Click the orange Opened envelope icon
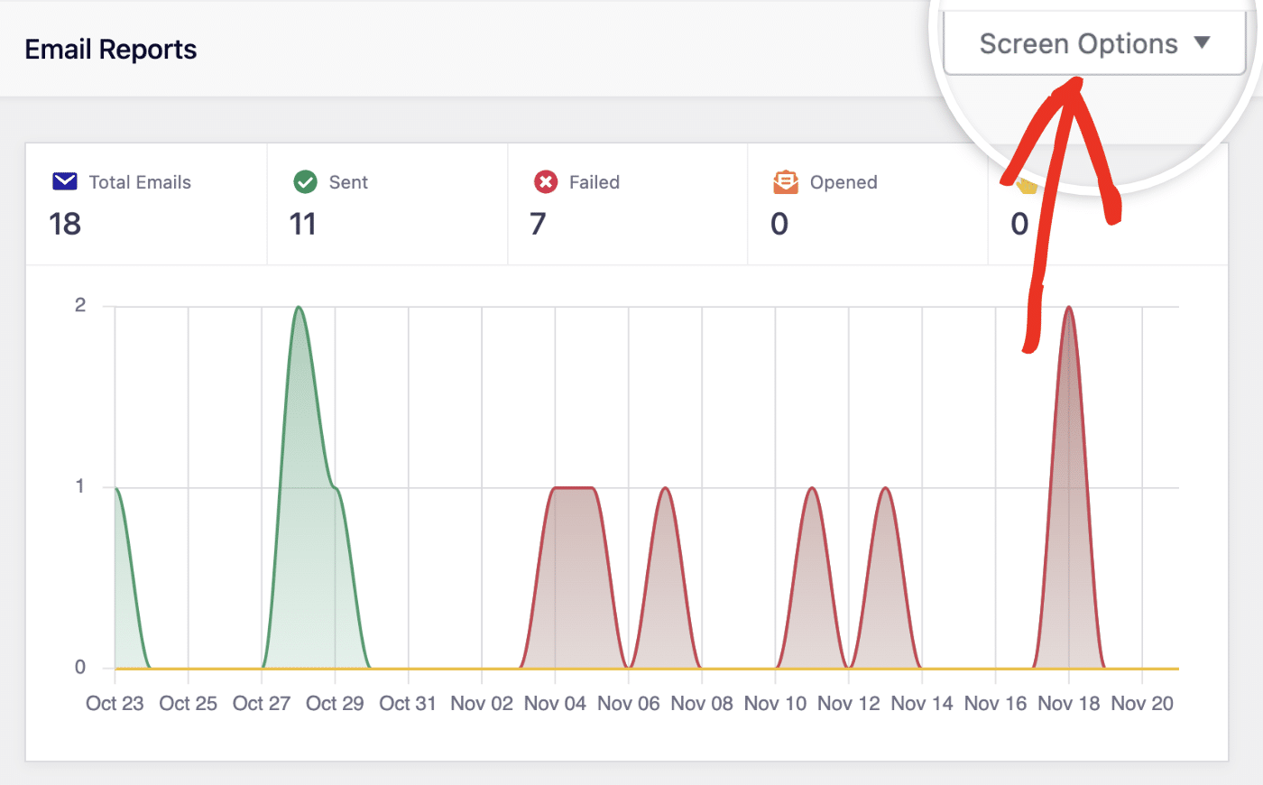This screenshot has width=1263, height=785. coord(786,182)
